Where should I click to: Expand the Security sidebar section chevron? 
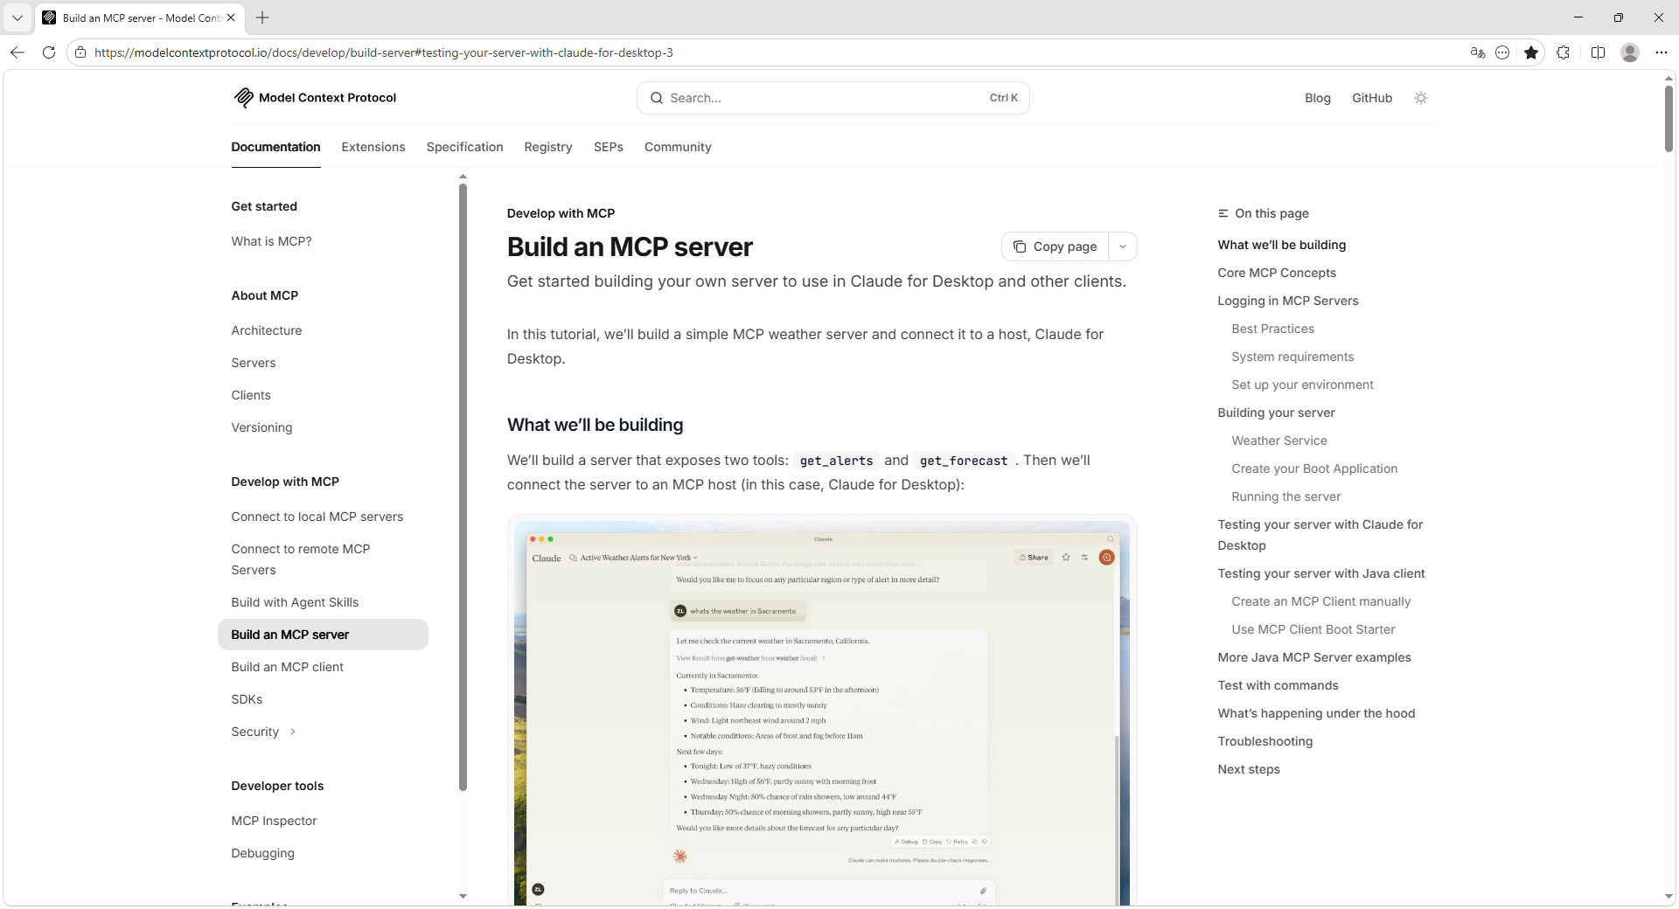click(x=292, y=732)
